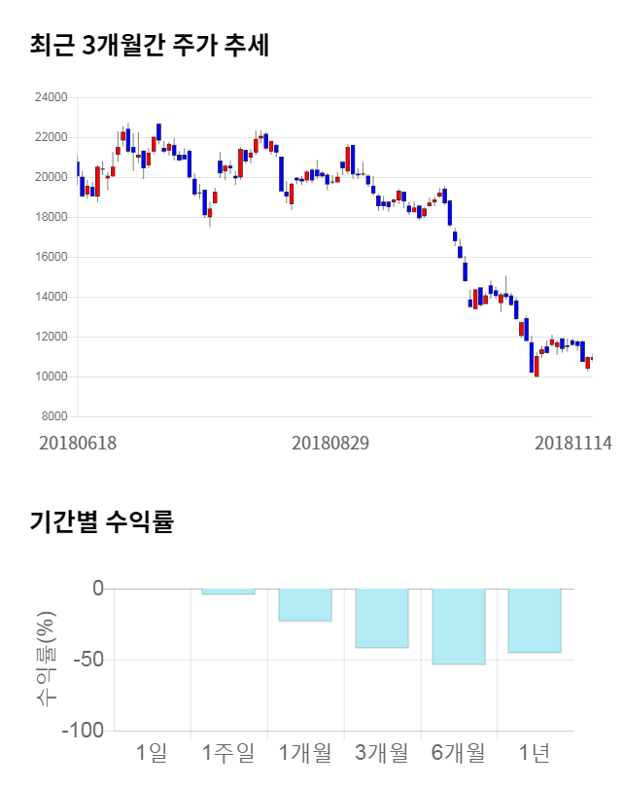Click the 6개월 x-axis label

click(458, 752)
